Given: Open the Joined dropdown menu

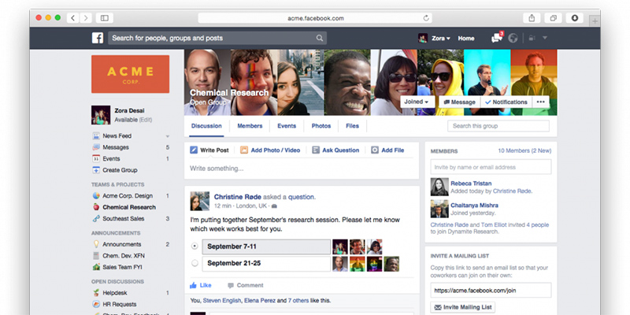Looking at the screenshot, I should 417,102.
